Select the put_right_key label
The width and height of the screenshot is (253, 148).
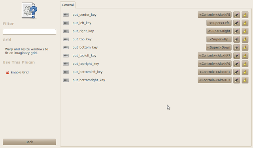tap(83, 31)
